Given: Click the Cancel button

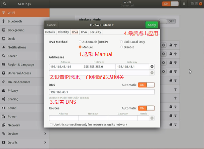Looking at the screenshot, I should [52, 25].
